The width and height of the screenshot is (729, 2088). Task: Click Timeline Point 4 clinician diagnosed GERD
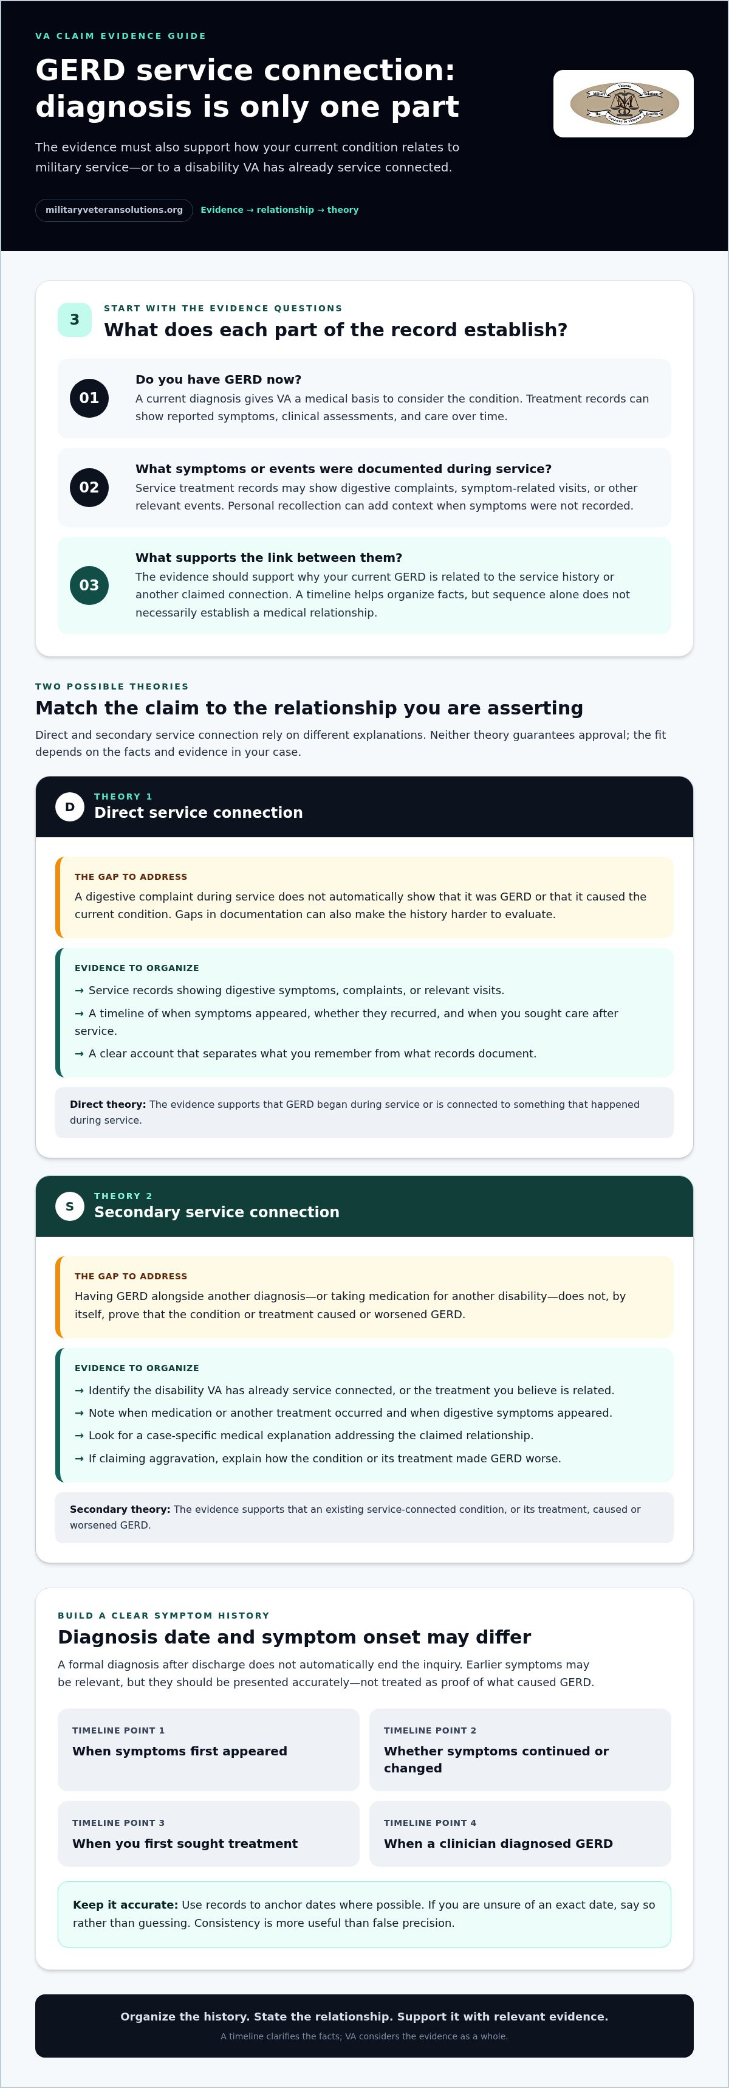520,1833
